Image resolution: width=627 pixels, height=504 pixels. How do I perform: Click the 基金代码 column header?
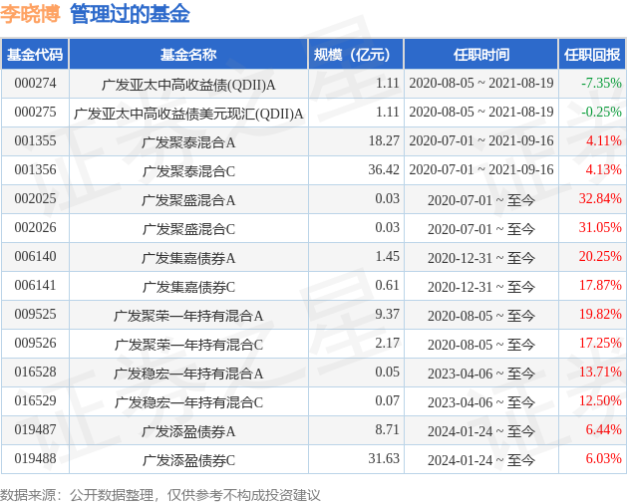point(35,55)
